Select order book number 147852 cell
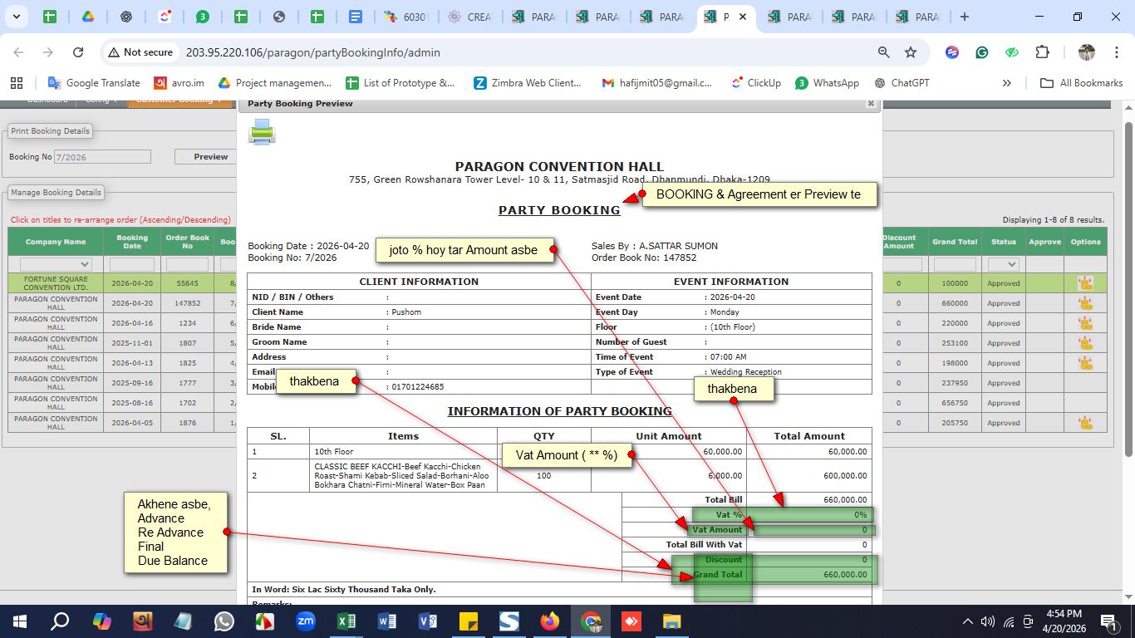The width and height of the screenshot is (1135, 638). (x=188, y=303)
